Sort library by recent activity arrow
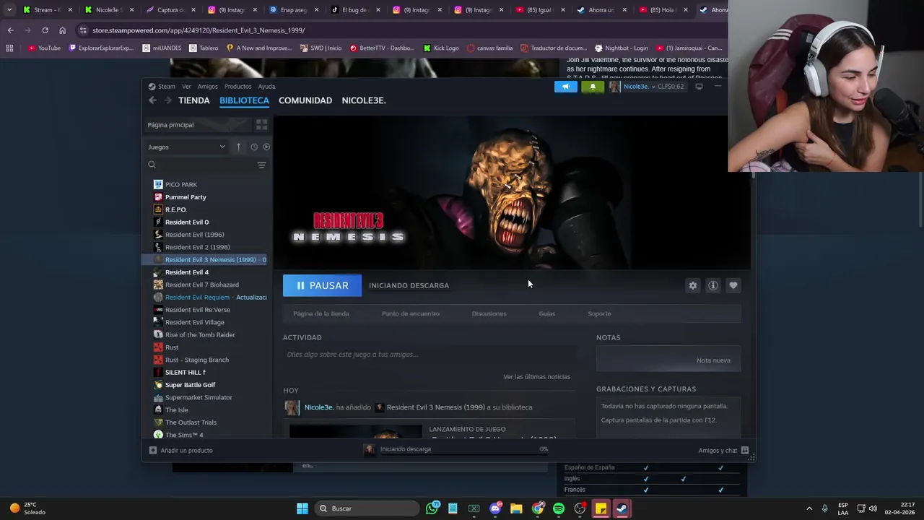The height and width of the screenshot is (520, 924). [x=238, y=147]
